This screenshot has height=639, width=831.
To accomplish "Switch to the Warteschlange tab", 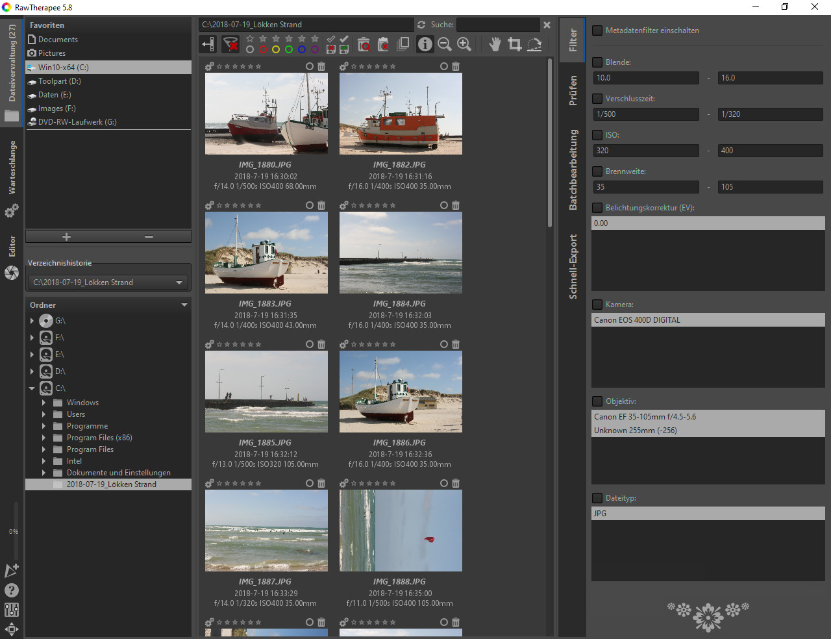I will point(12,180).
